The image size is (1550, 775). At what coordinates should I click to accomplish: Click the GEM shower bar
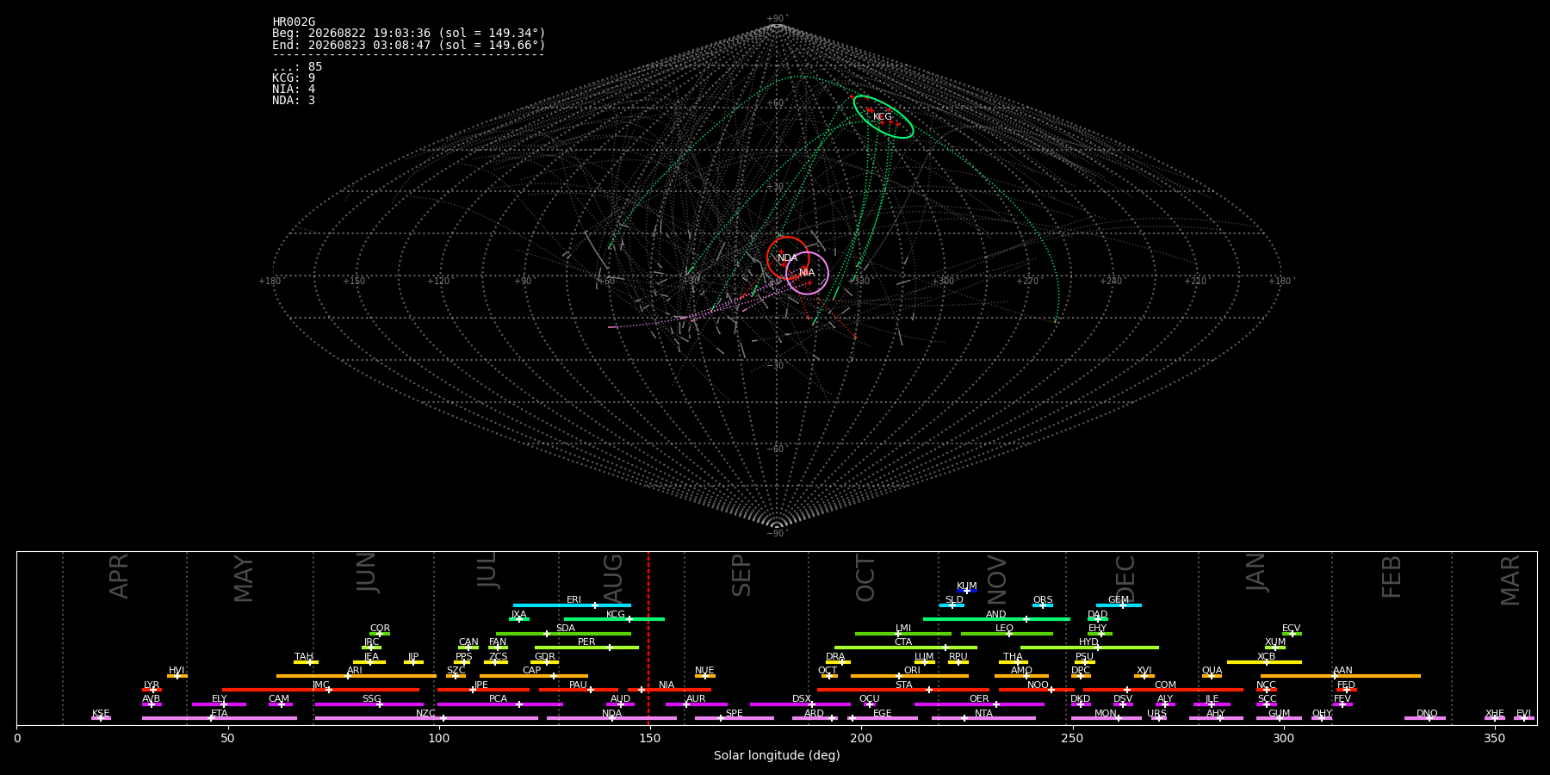1119,605
